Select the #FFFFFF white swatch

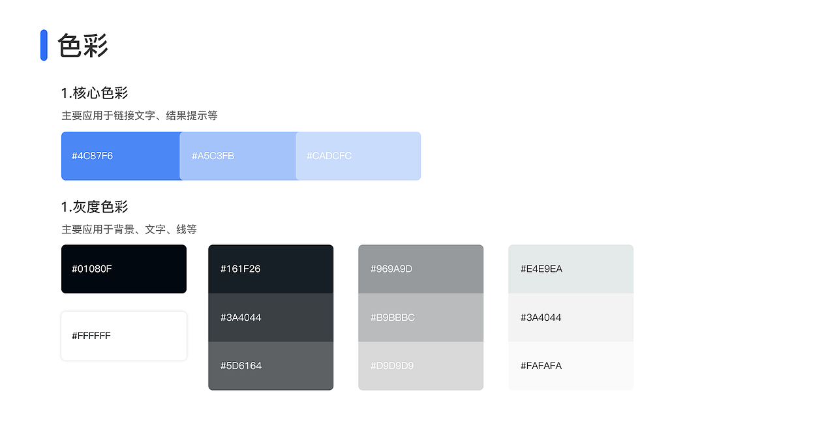[124, 336]
